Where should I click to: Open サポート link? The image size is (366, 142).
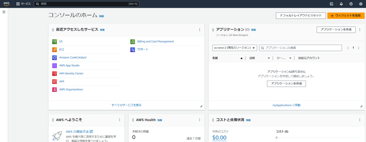143,49
